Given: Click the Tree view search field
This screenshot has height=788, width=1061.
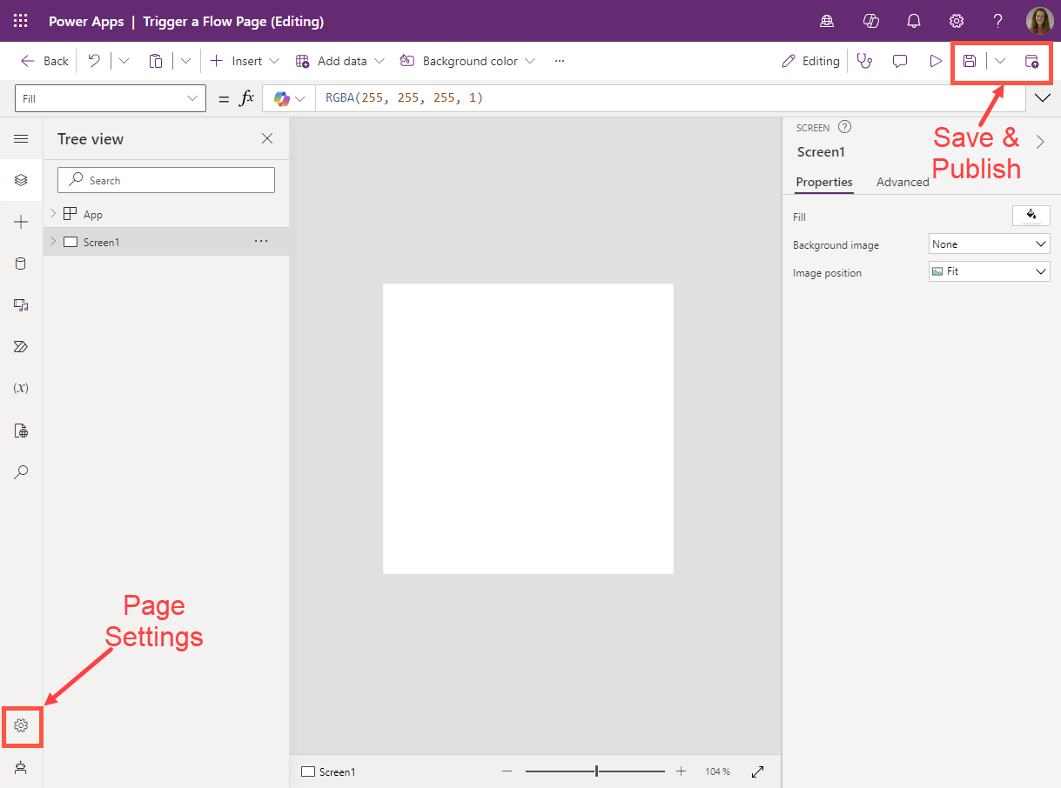Looking at the screenshot, I should pyautogui.click(x=165, y=180).
